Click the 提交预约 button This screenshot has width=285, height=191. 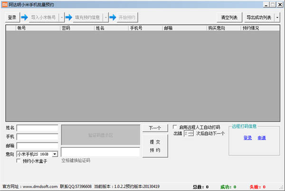[155, 146]
